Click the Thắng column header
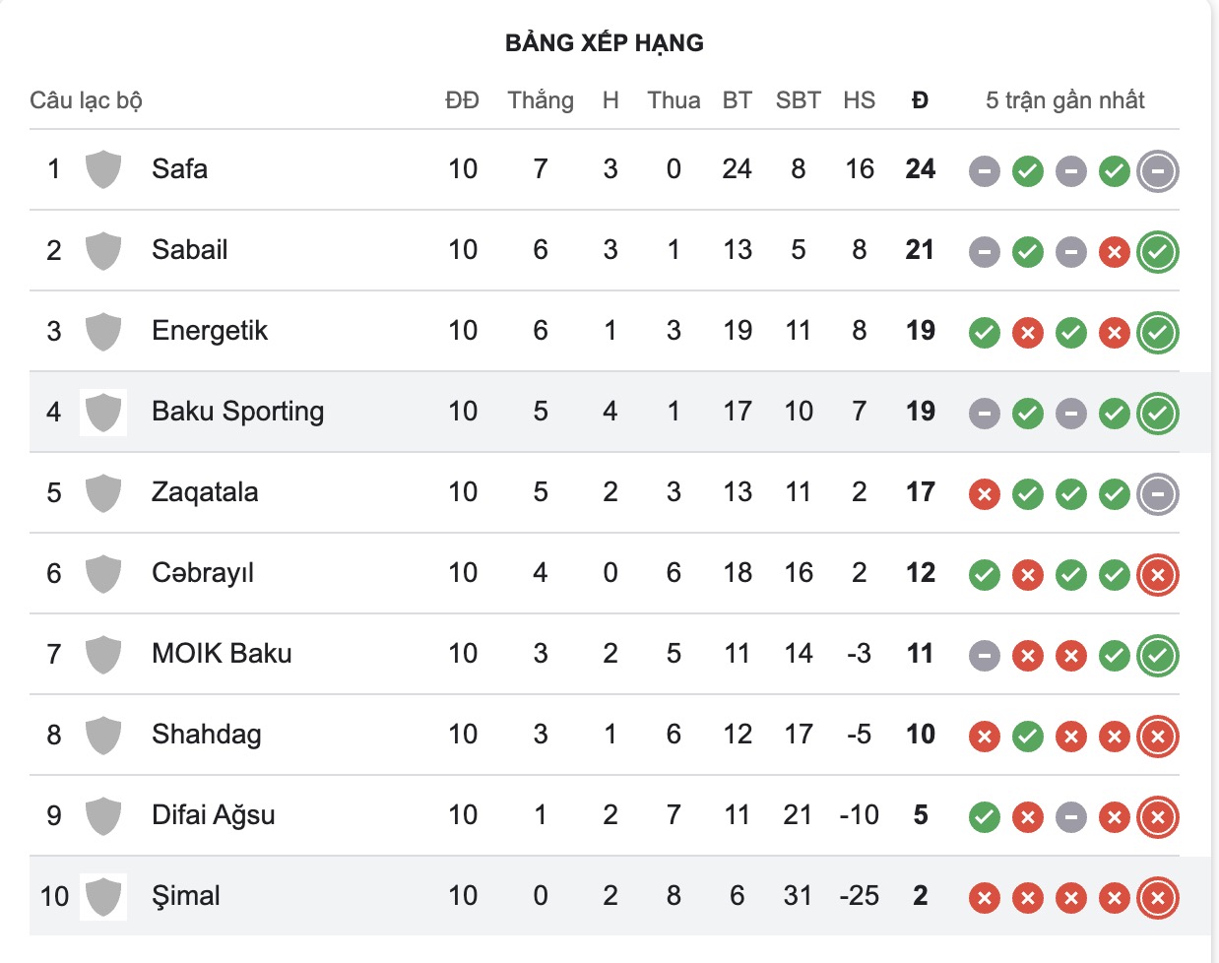This screenshot has height=963, width=1219. [541, 100]
